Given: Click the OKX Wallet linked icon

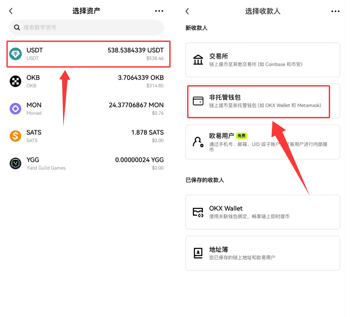Looking at the screenshot, I should click(x=198, y=212).
